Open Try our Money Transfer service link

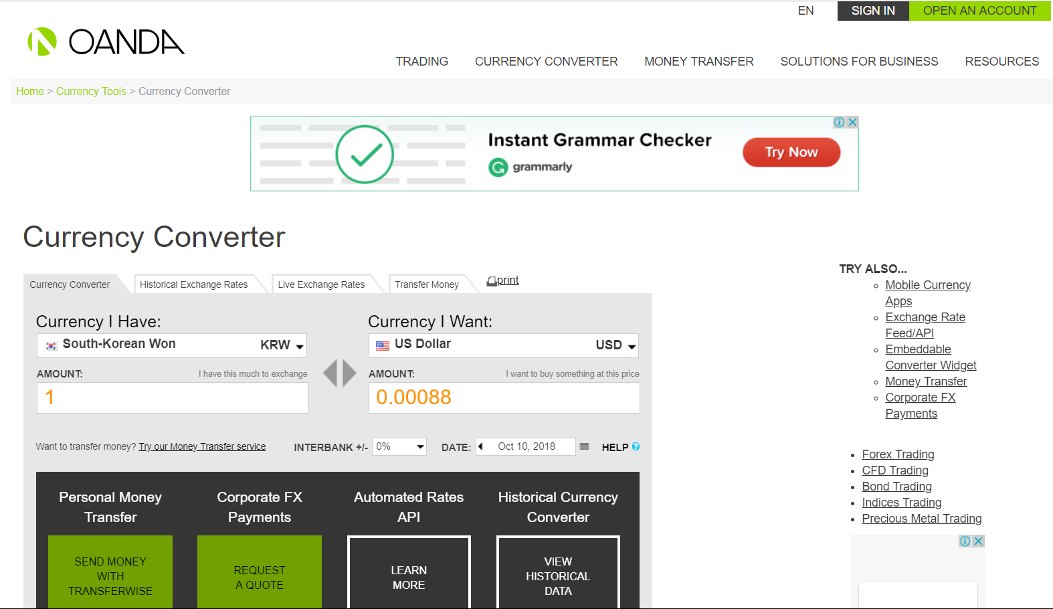[x=202, y=446]
